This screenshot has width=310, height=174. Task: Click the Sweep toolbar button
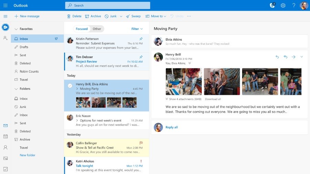point(133,16)
